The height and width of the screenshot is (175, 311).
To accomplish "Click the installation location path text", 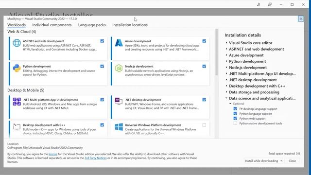I will pos(45,148).
